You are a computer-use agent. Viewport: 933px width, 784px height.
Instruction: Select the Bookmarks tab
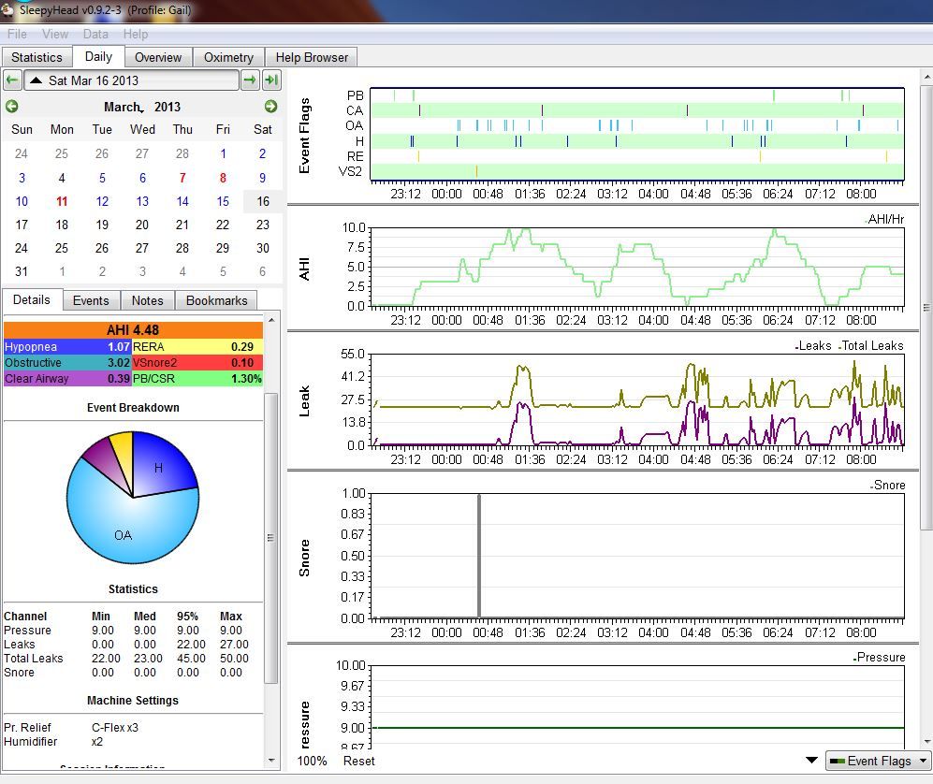tap(216, 300)
